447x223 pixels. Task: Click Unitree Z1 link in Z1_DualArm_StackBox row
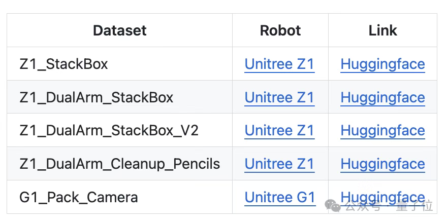279,97
